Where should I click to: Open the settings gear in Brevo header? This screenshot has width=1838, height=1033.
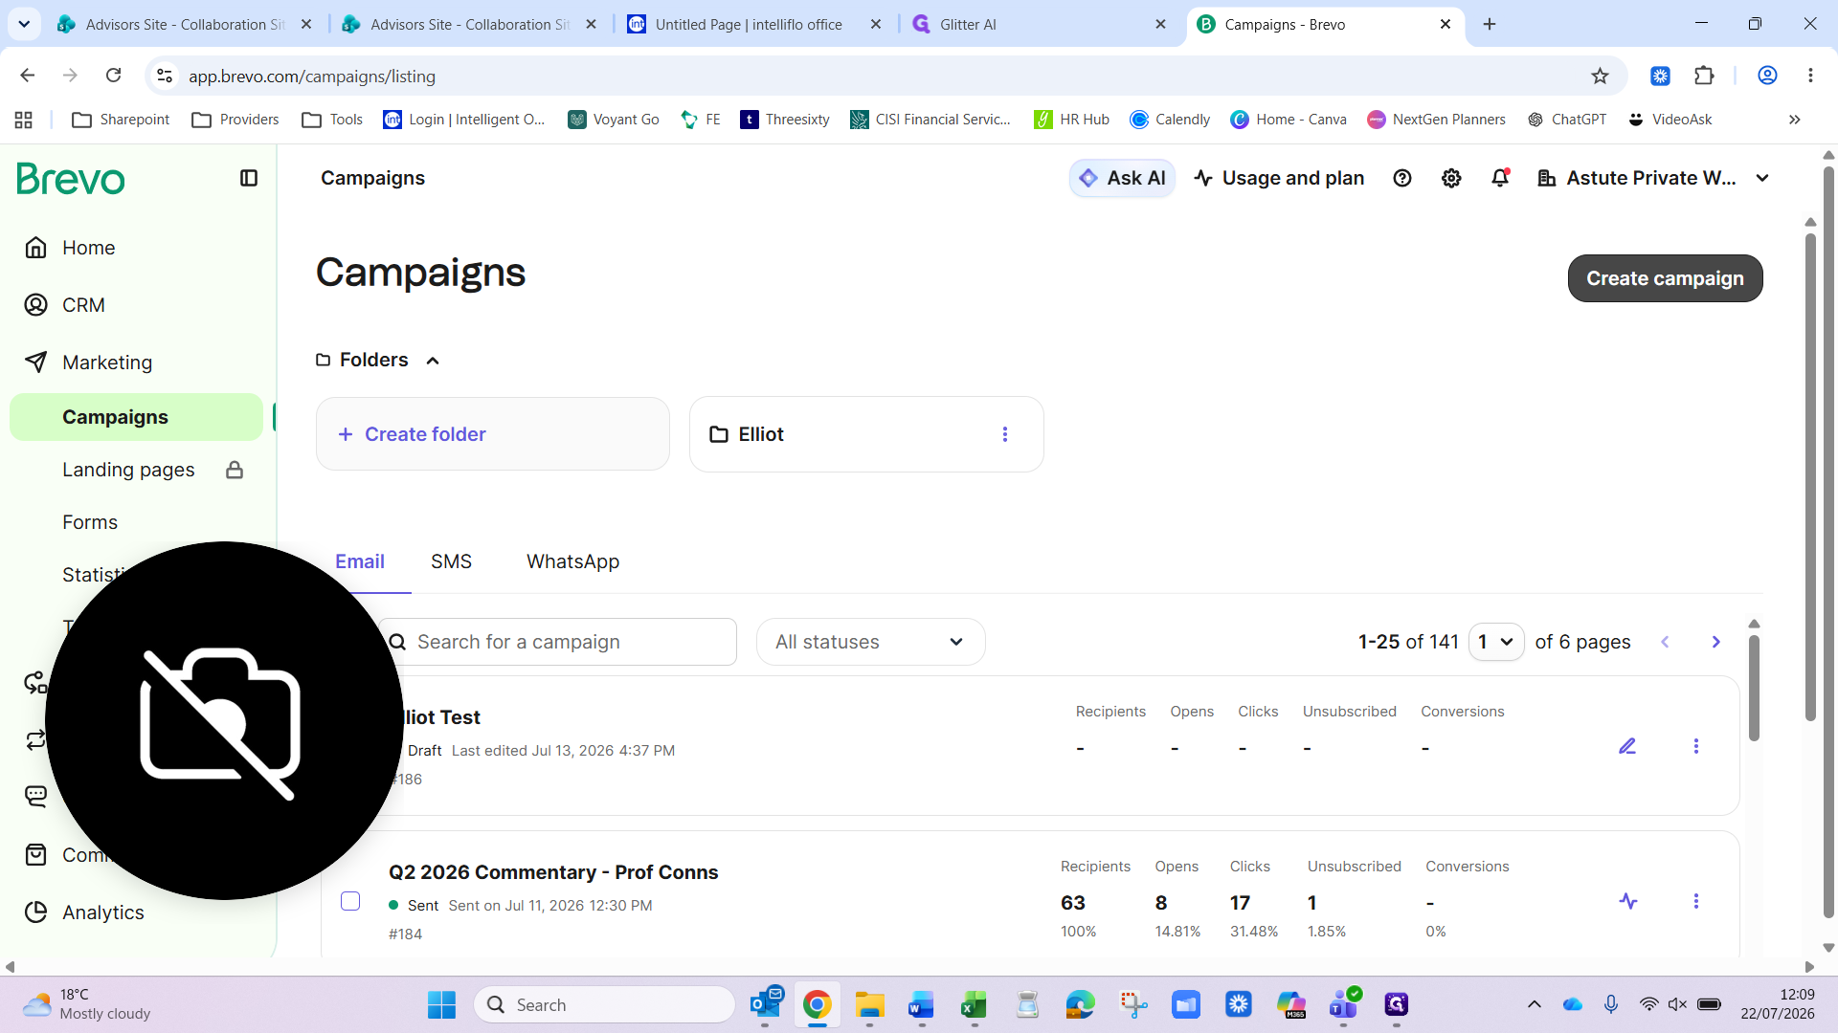1451,179
